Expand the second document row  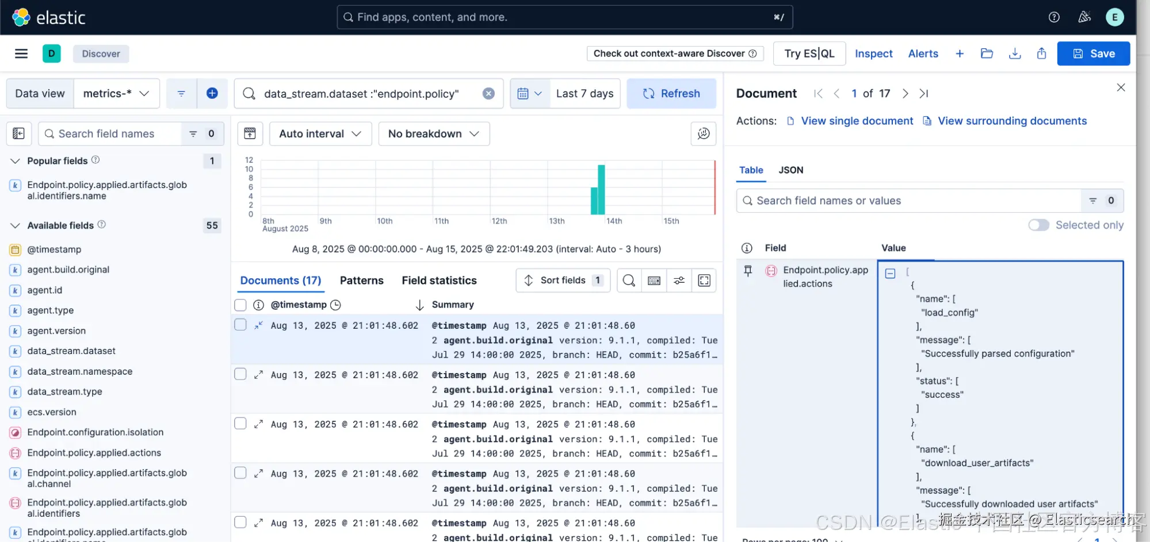pyautogui.click(x=259, y=374)
